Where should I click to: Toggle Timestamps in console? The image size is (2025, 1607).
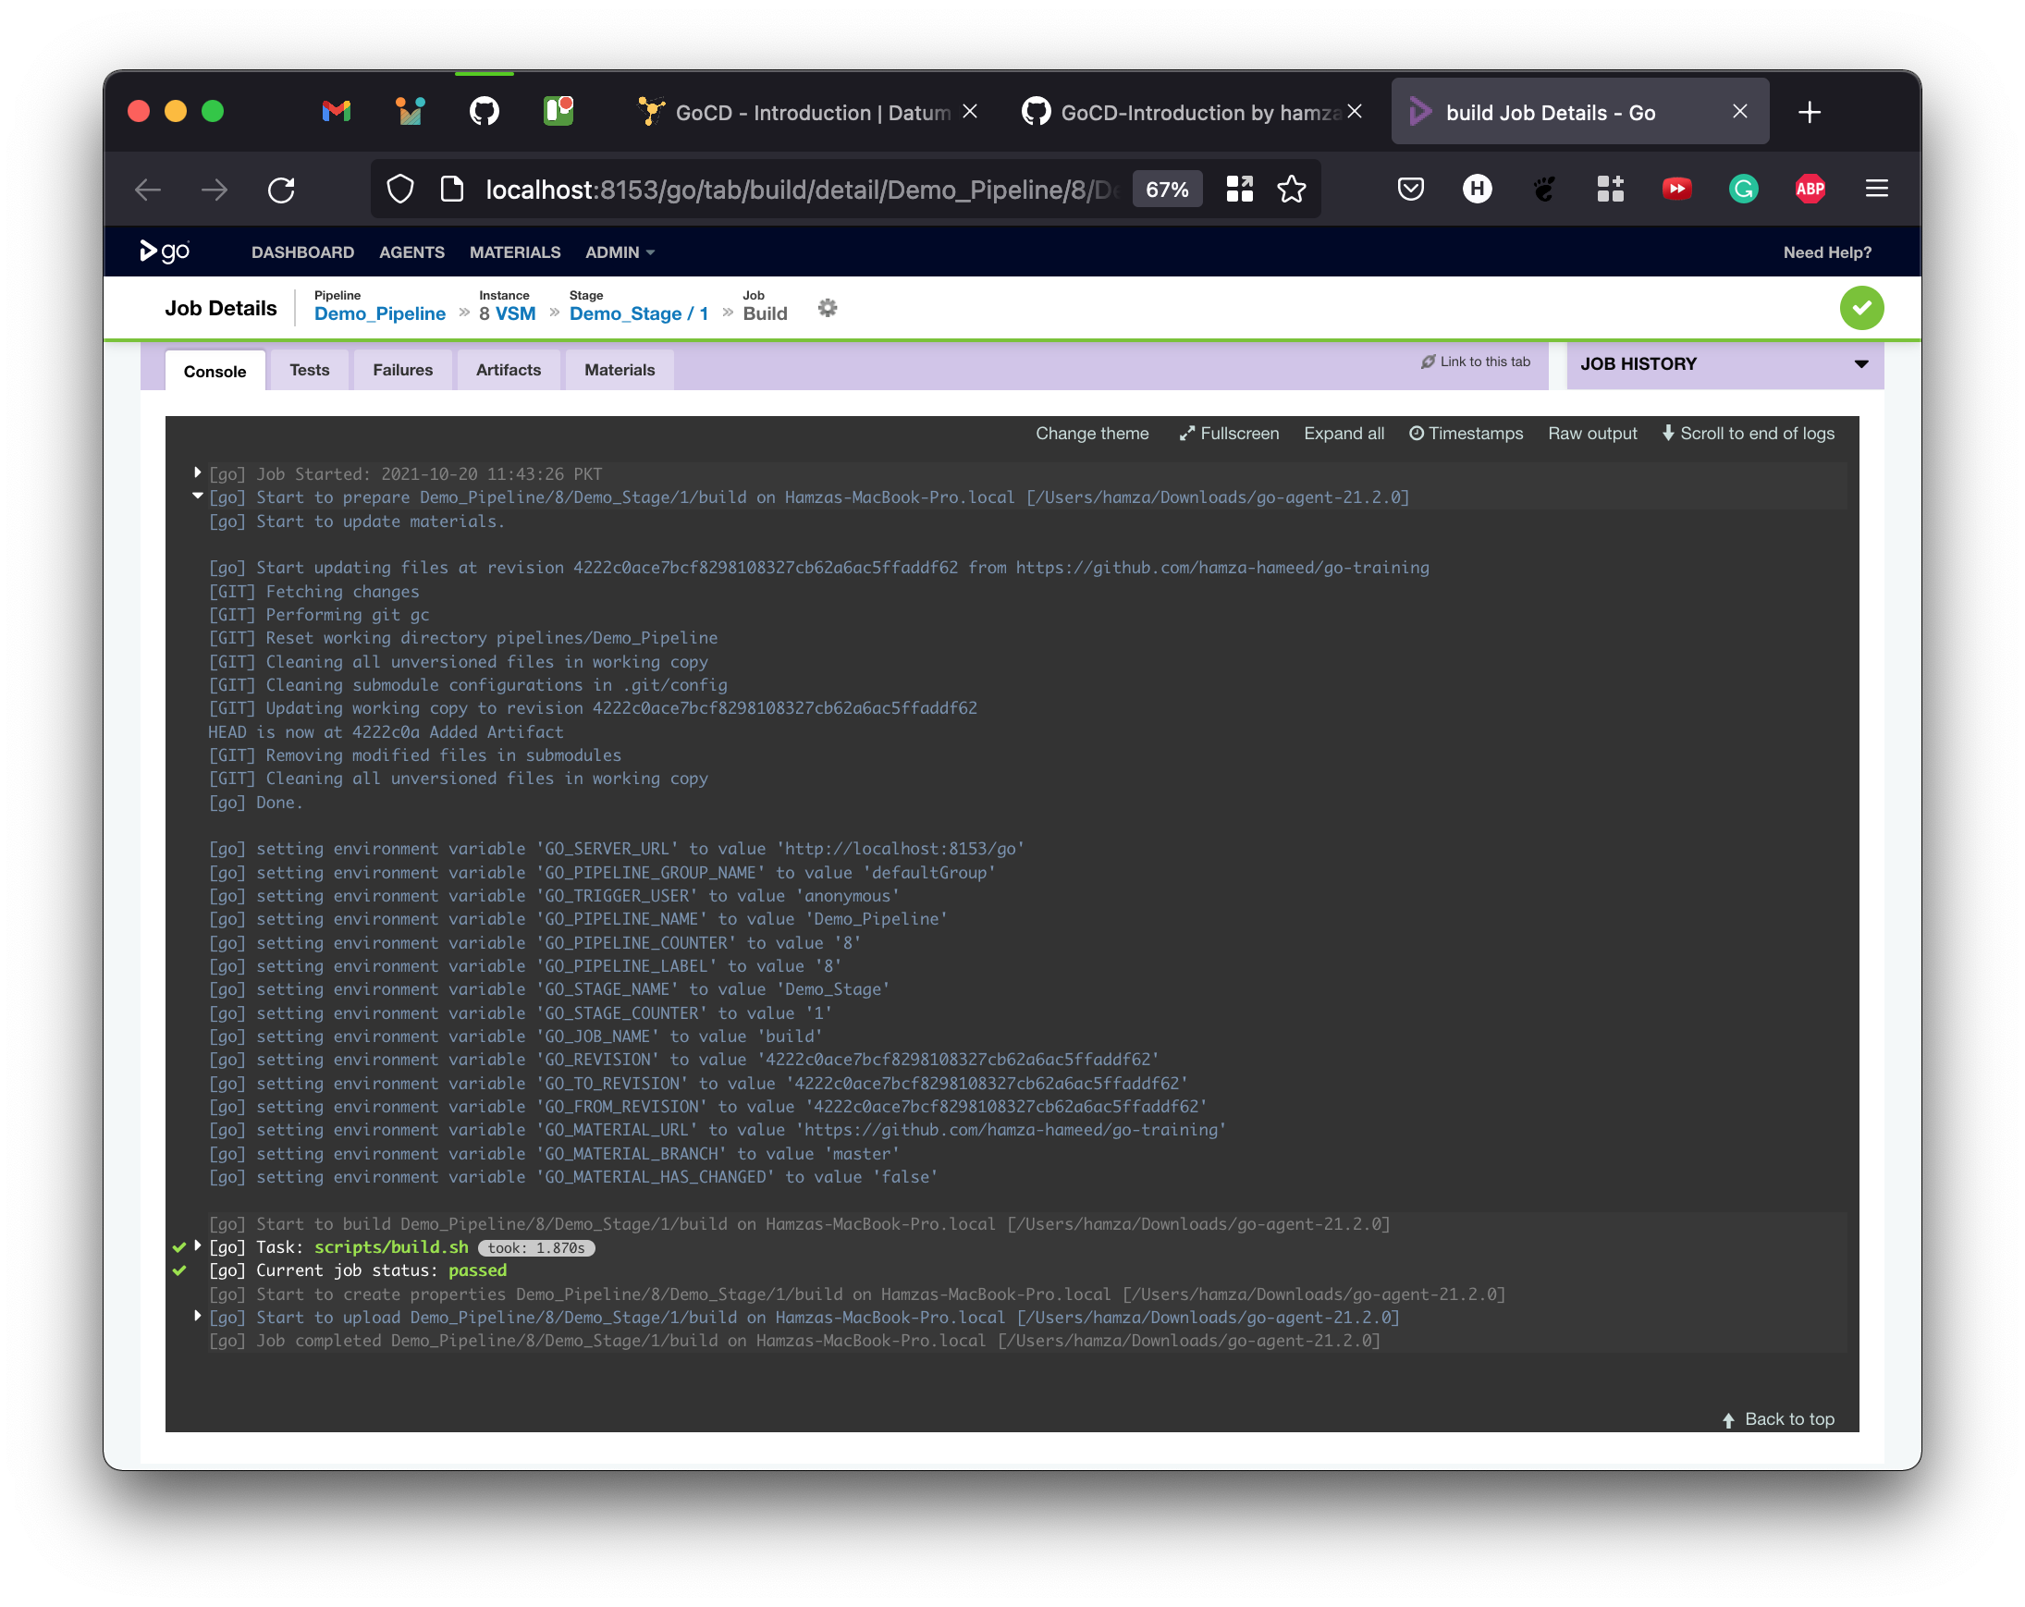click(1466, 433)
